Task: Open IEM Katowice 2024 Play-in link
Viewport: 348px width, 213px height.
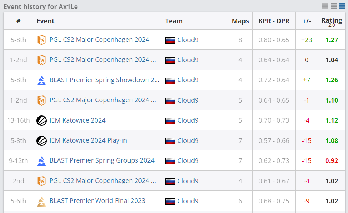Action: (x=88, y=140)
